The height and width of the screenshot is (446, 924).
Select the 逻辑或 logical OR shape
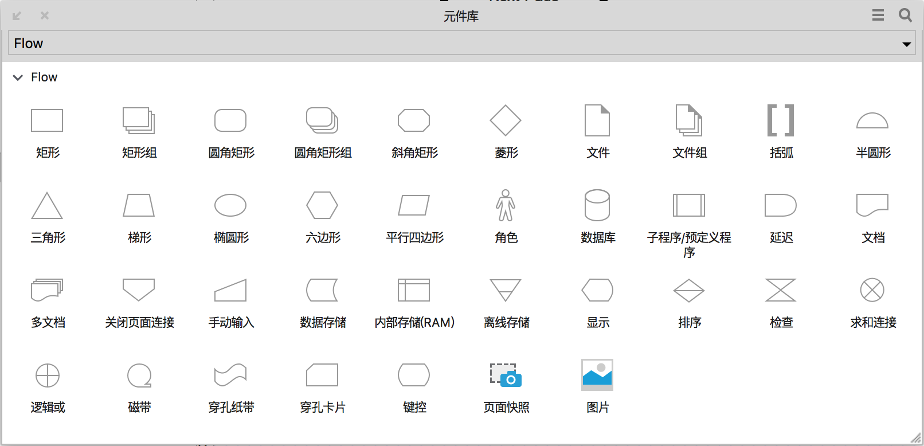pyautogui.click(x=47, y=375)
